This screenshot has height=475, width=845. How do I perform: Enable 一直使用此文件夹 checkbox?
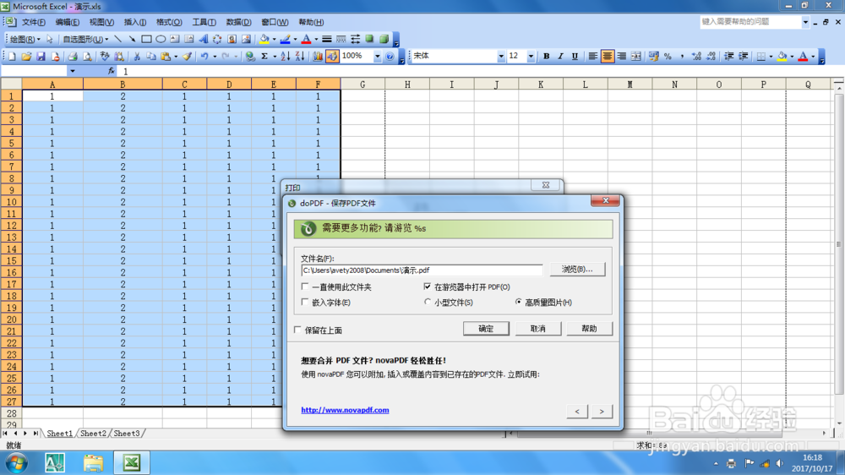click(x=305, y=287)
